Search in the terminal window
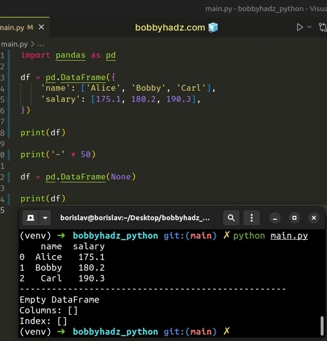 tap(231, 218)
